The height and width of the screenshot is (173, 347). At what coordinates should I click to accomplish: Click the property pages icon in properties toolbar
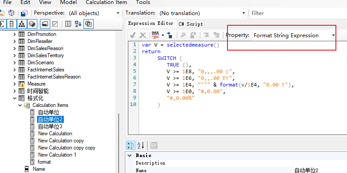(154, 145)
